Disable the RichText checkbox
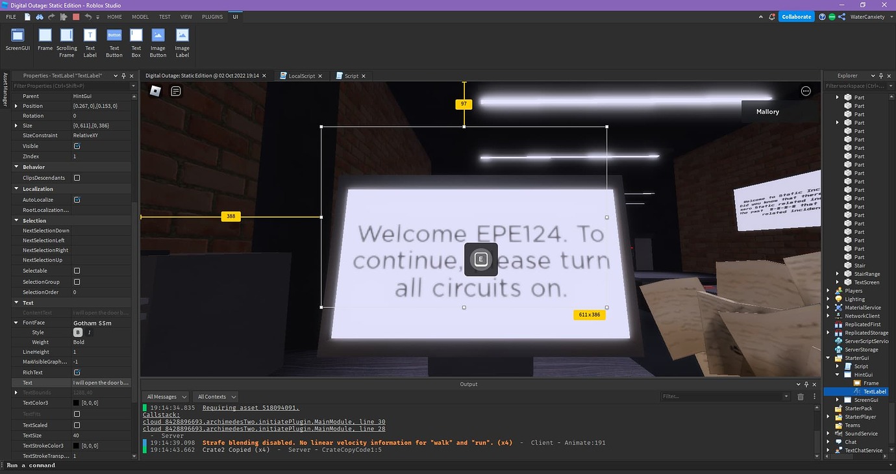Image resolution: width=896 pixels, height=474 pixels. (x=77, y=372)
